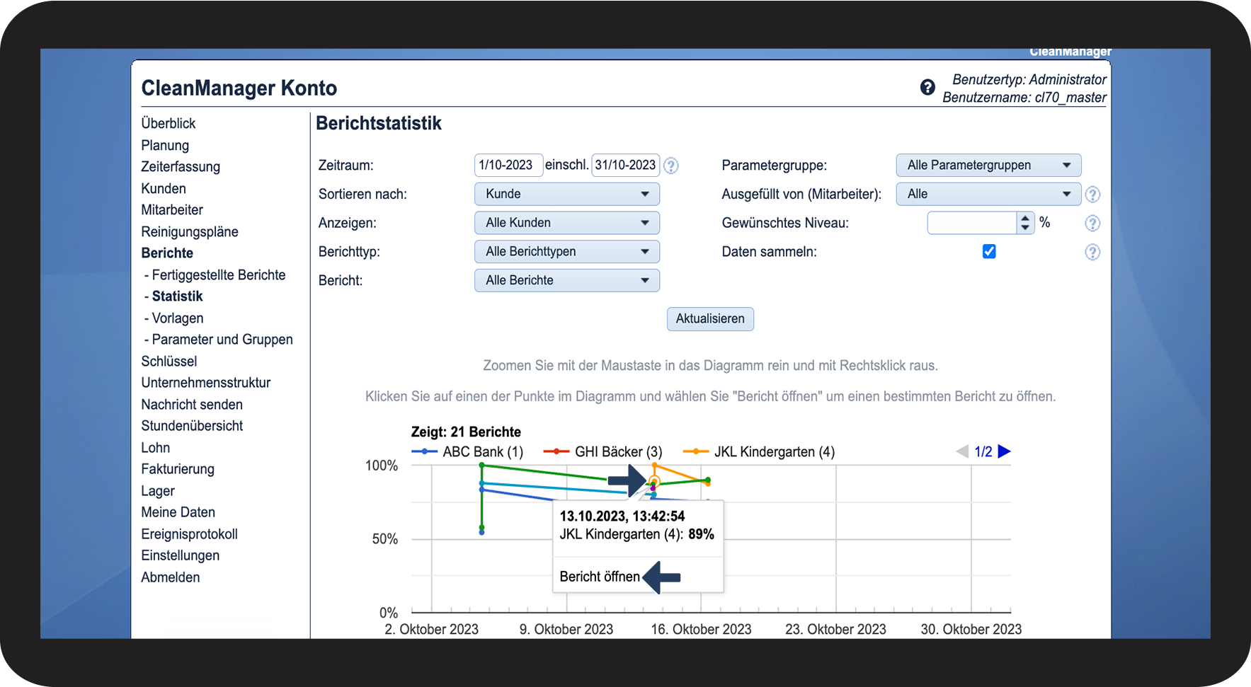1251x687 pixels.
Task: Click help icon next to Zeitraum dates
Action: point(671,166)
